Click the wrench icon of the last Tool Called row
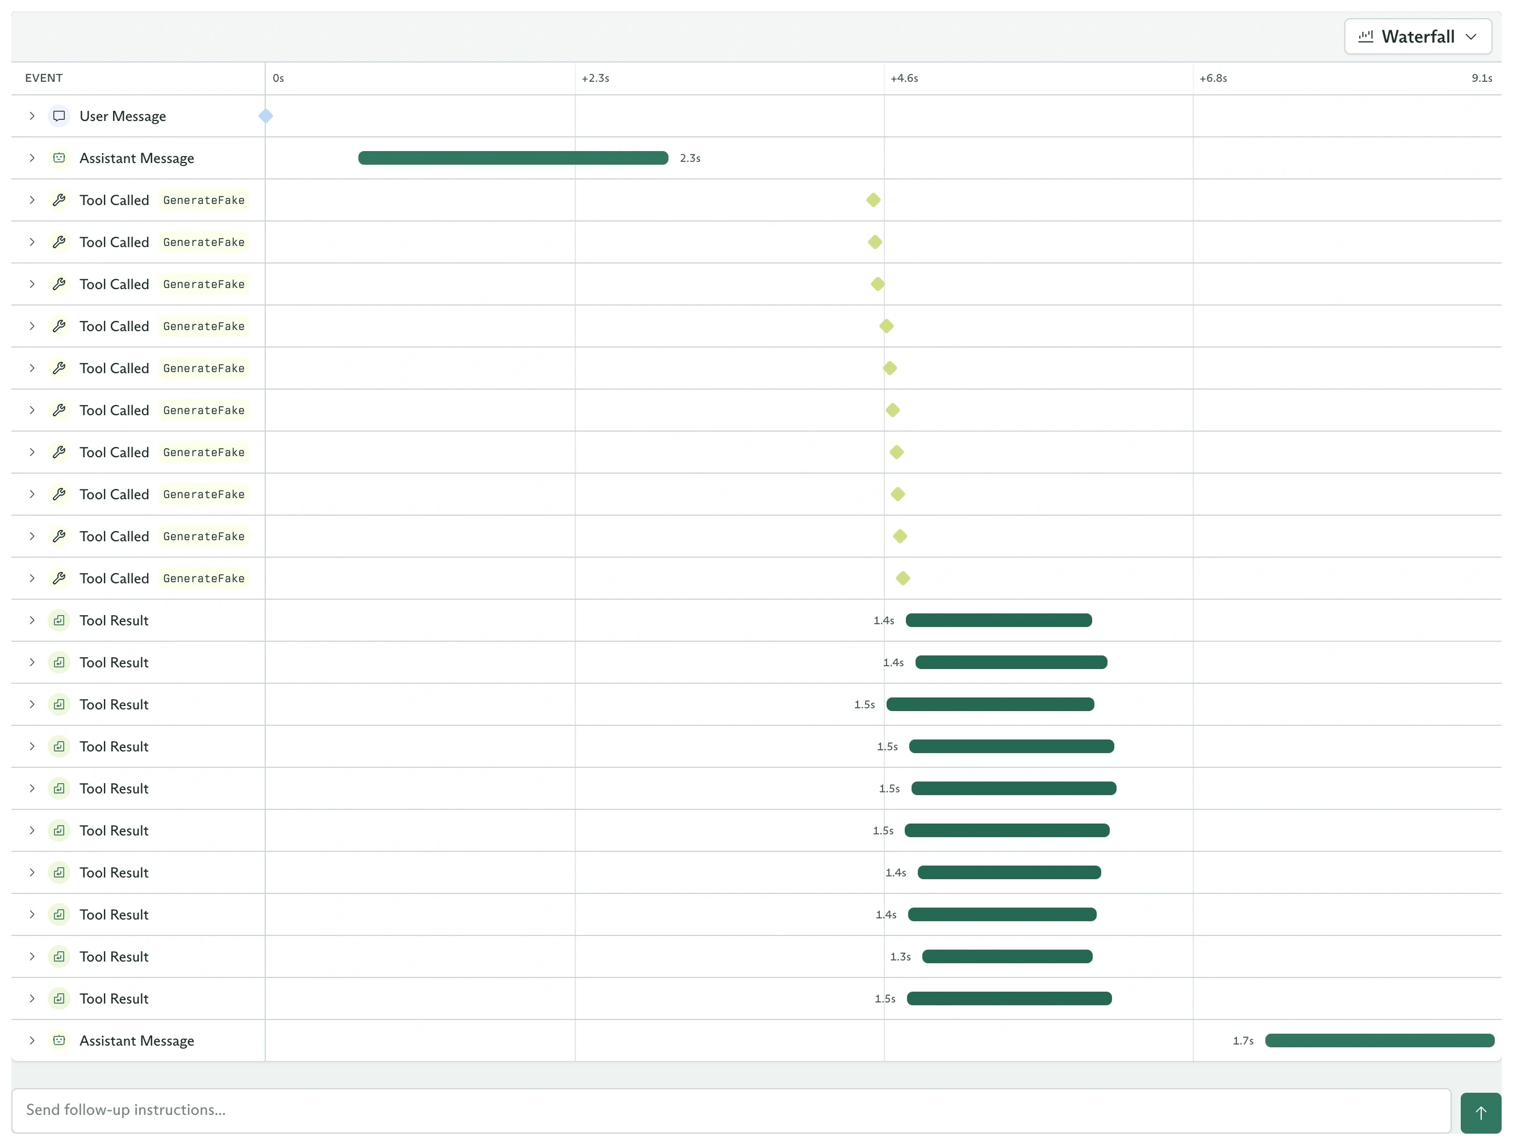Viewport: 1513px width, 1145px height. [x=60, y=579]
